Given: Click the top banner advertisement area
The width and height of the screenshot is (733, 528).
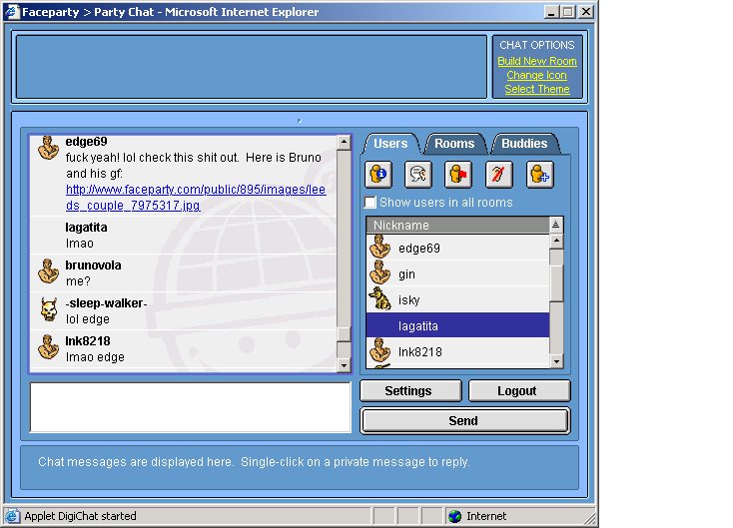Looking at the screenshot, I should (x=252, y=67).
